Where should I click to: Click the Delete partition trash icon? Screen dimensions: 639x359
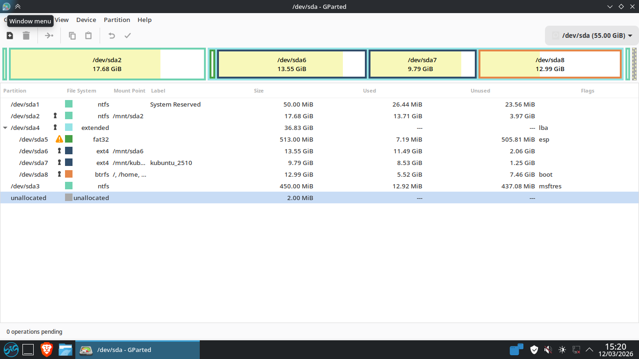click(x=26, y=36)
